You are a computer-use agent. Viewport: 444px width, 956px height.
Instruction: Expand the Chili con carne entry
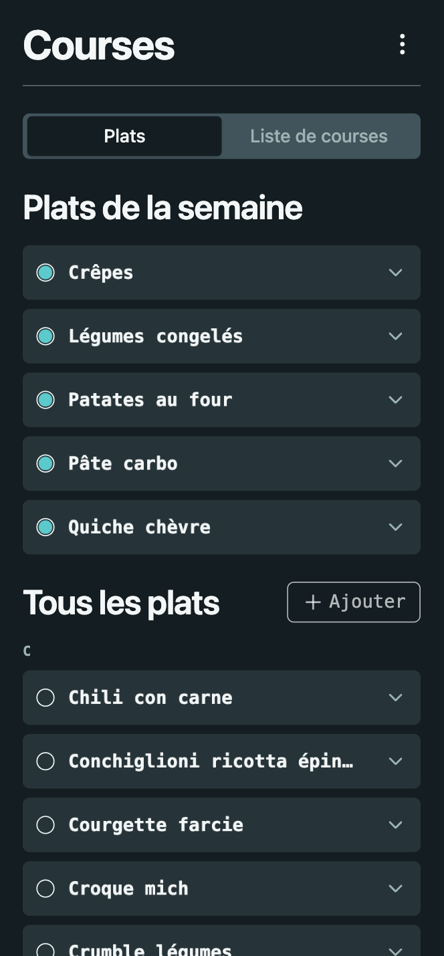[x=395, y=697]
